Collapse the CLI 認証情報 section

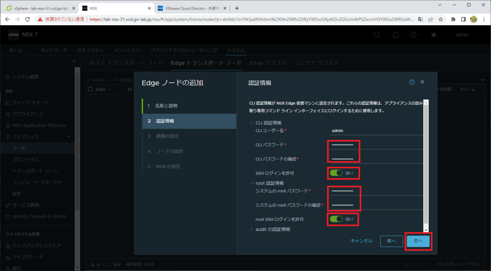coord(252,123)
